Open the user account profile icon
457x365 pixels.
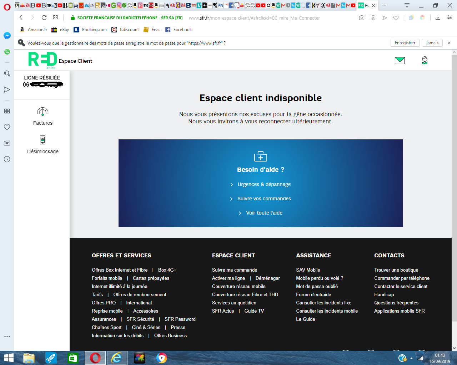coord(425,61)
